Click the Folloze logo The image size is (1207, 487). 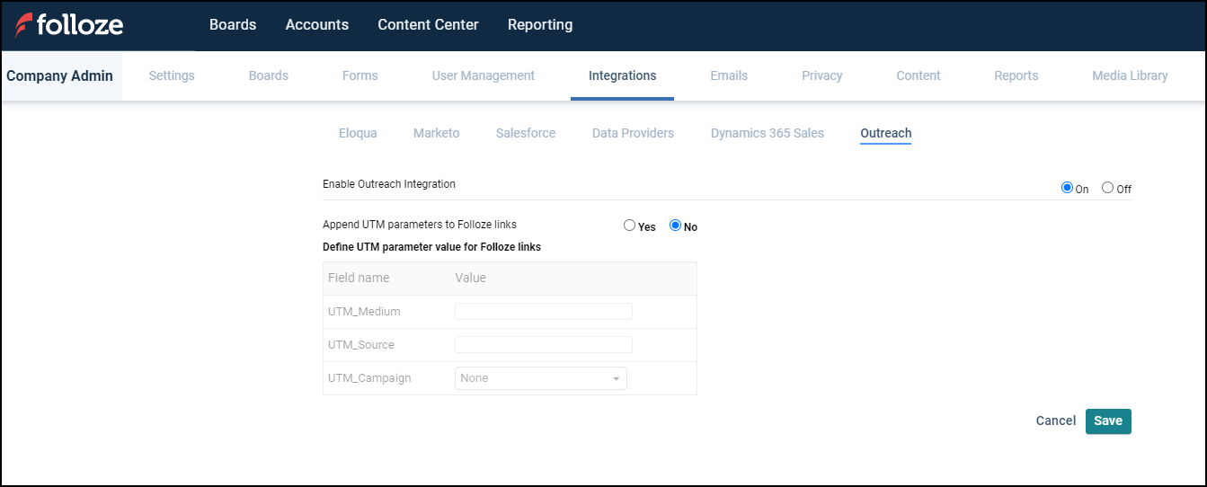(x=69, y=25)
